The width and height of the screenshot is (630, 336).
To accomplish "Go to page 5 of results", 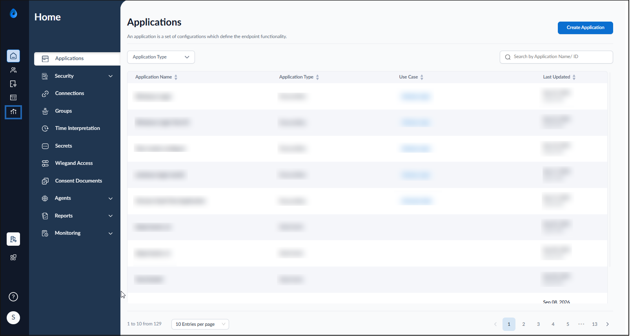I will pyautogui.click(x=568, y=324).
